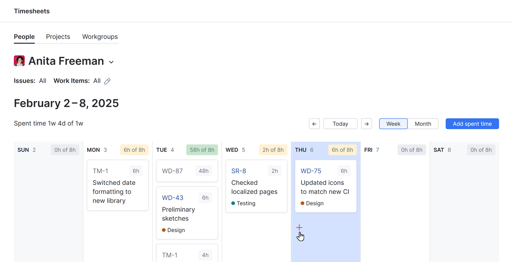Switch to Week view
The height and width of the screenshot is (262, 512).
coord(393,124)
